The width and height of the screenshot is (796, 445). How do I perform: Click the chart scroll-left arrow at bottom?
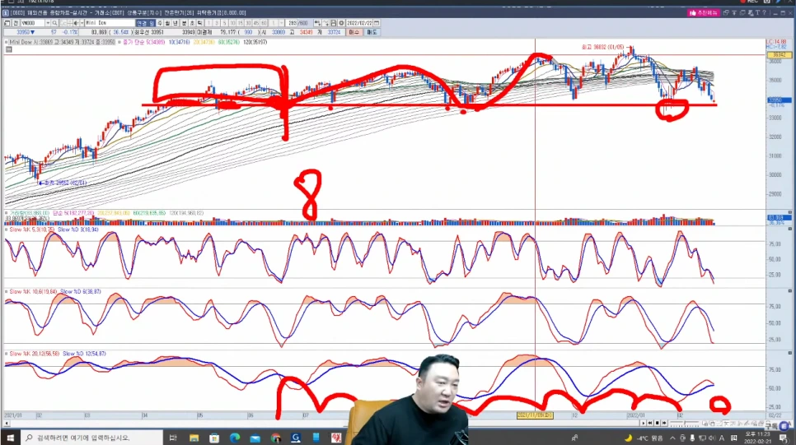pyautogui.click(x=7, y=423)
